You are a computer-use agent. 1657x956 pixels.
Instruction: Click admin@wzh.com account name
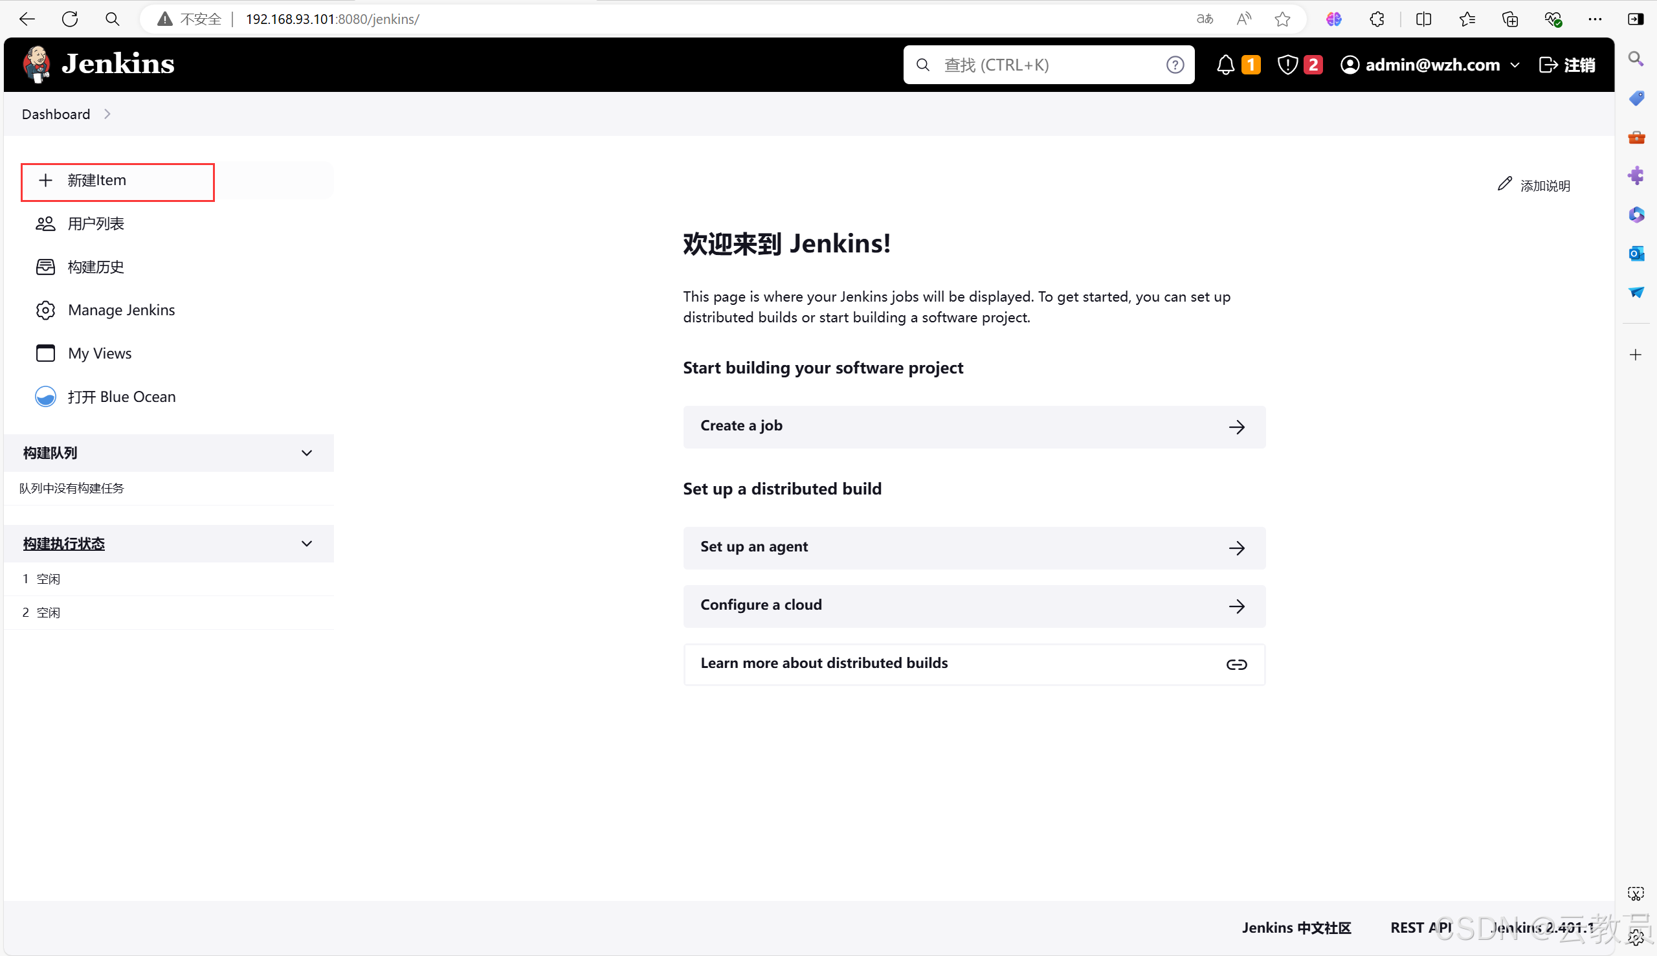(1432, 65)
